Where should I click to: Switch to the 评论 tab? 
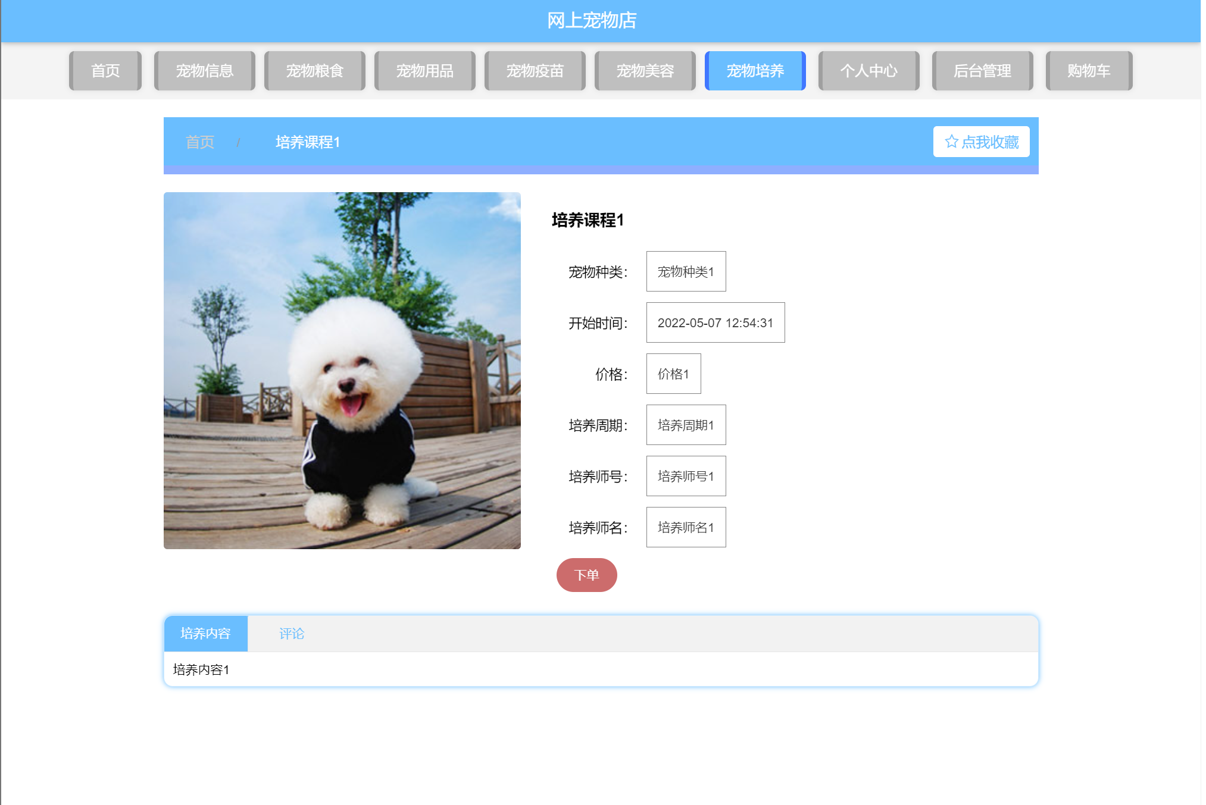(291, 634)
